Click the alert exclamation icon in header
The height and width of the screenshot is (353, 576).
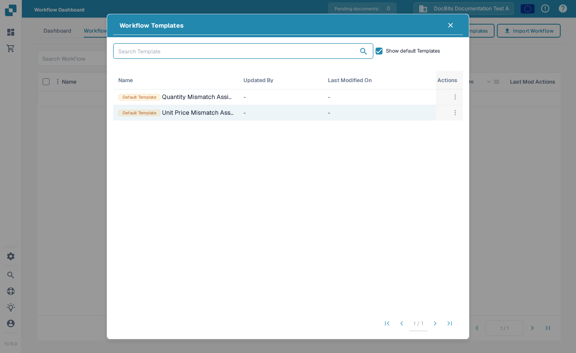coord(545,8)
